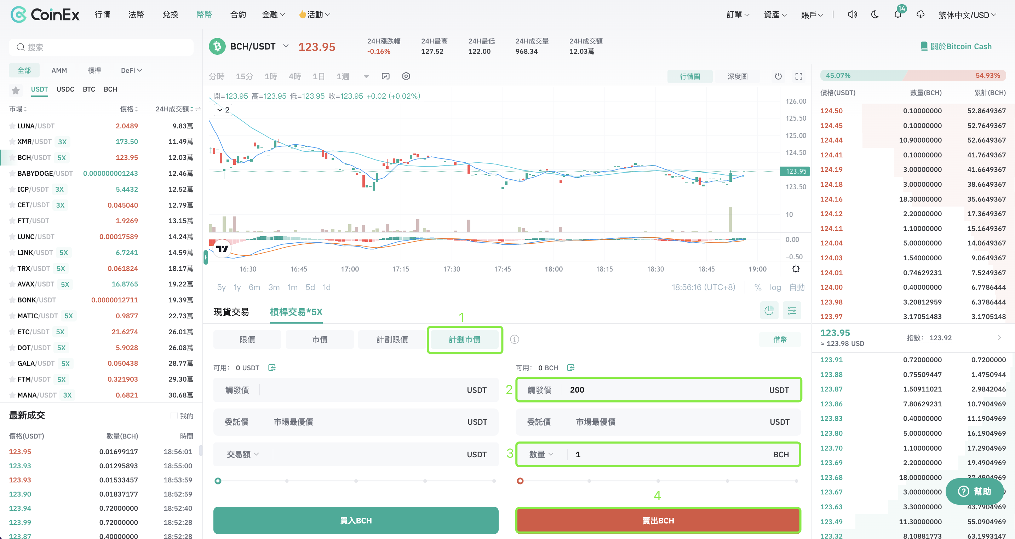Show planned order info icon
Screen dimensions: 1015x539
515,340
